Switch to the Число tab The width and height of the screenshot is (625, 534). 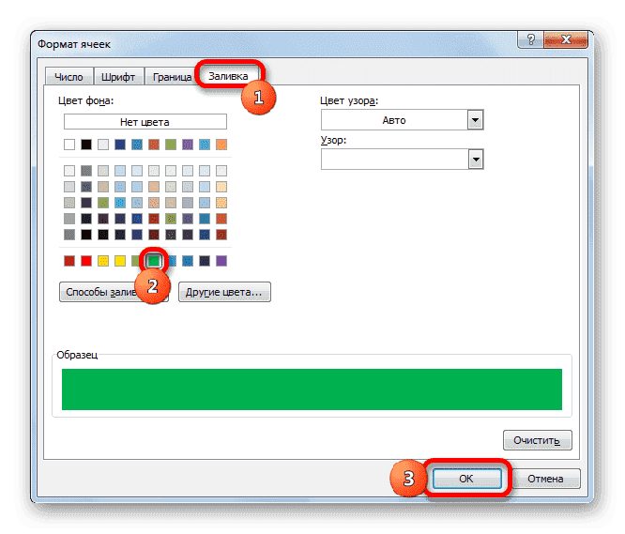69,77
